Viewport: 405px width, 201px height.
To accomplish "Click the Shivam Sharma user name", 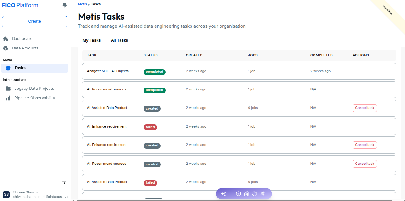I will tap(26, 192).
